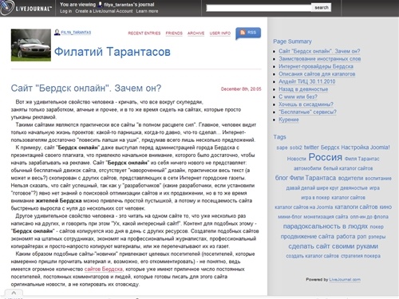Open summary link Сайт "Бердск онлайн". Зачем он?

[319, 51]
